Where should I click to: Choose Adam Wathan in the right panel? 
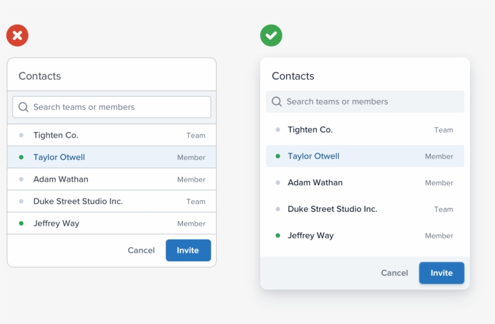(315, 183)
